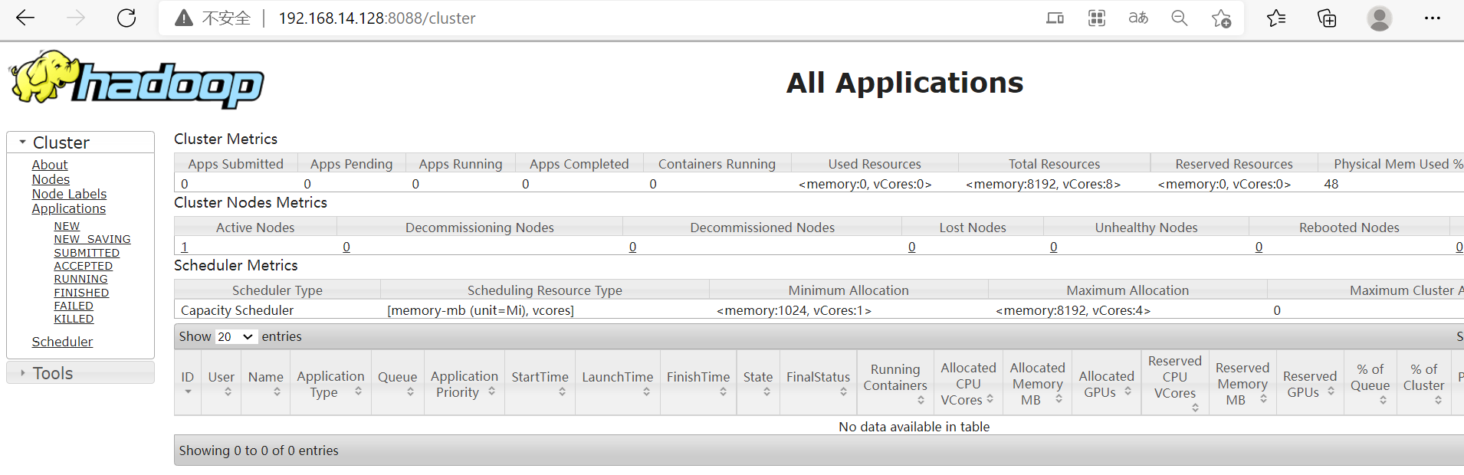Open the Scheduler page link
1464x475 pixels.
click(x=62, y=342)
